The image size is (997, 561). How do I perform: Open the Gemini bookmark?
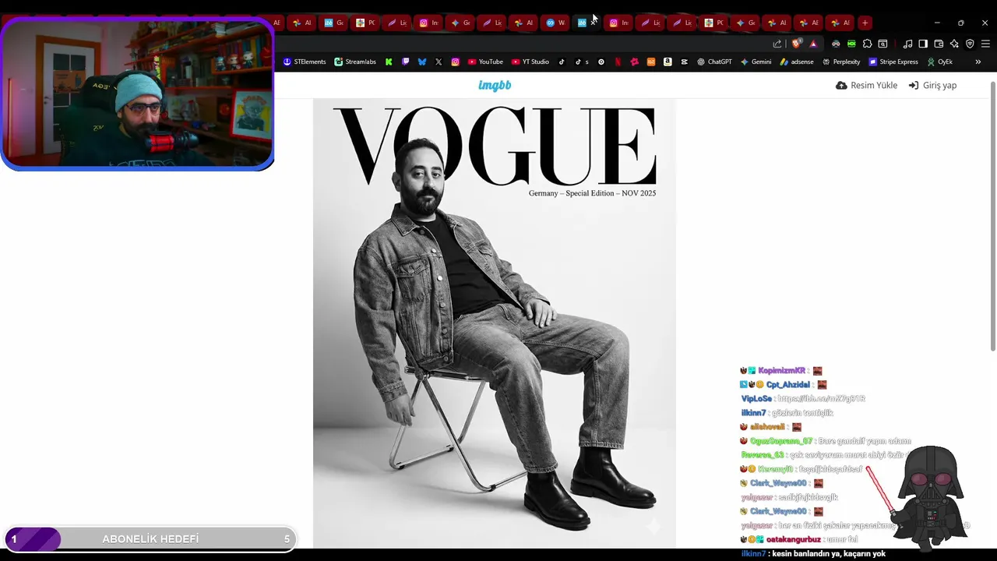pyautogui.click(x=756, y=62)
